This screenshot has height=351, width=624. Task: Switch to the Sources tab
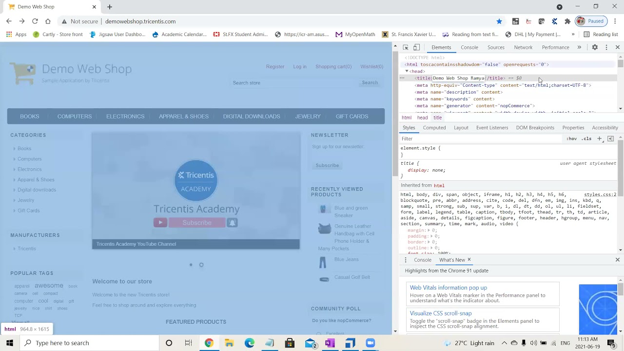(496, 47)
